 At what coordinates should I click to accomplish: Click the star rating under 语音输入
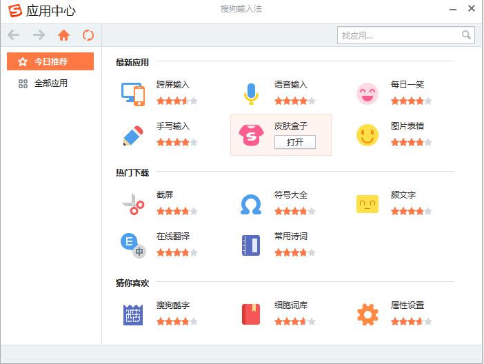coord(295,101)
